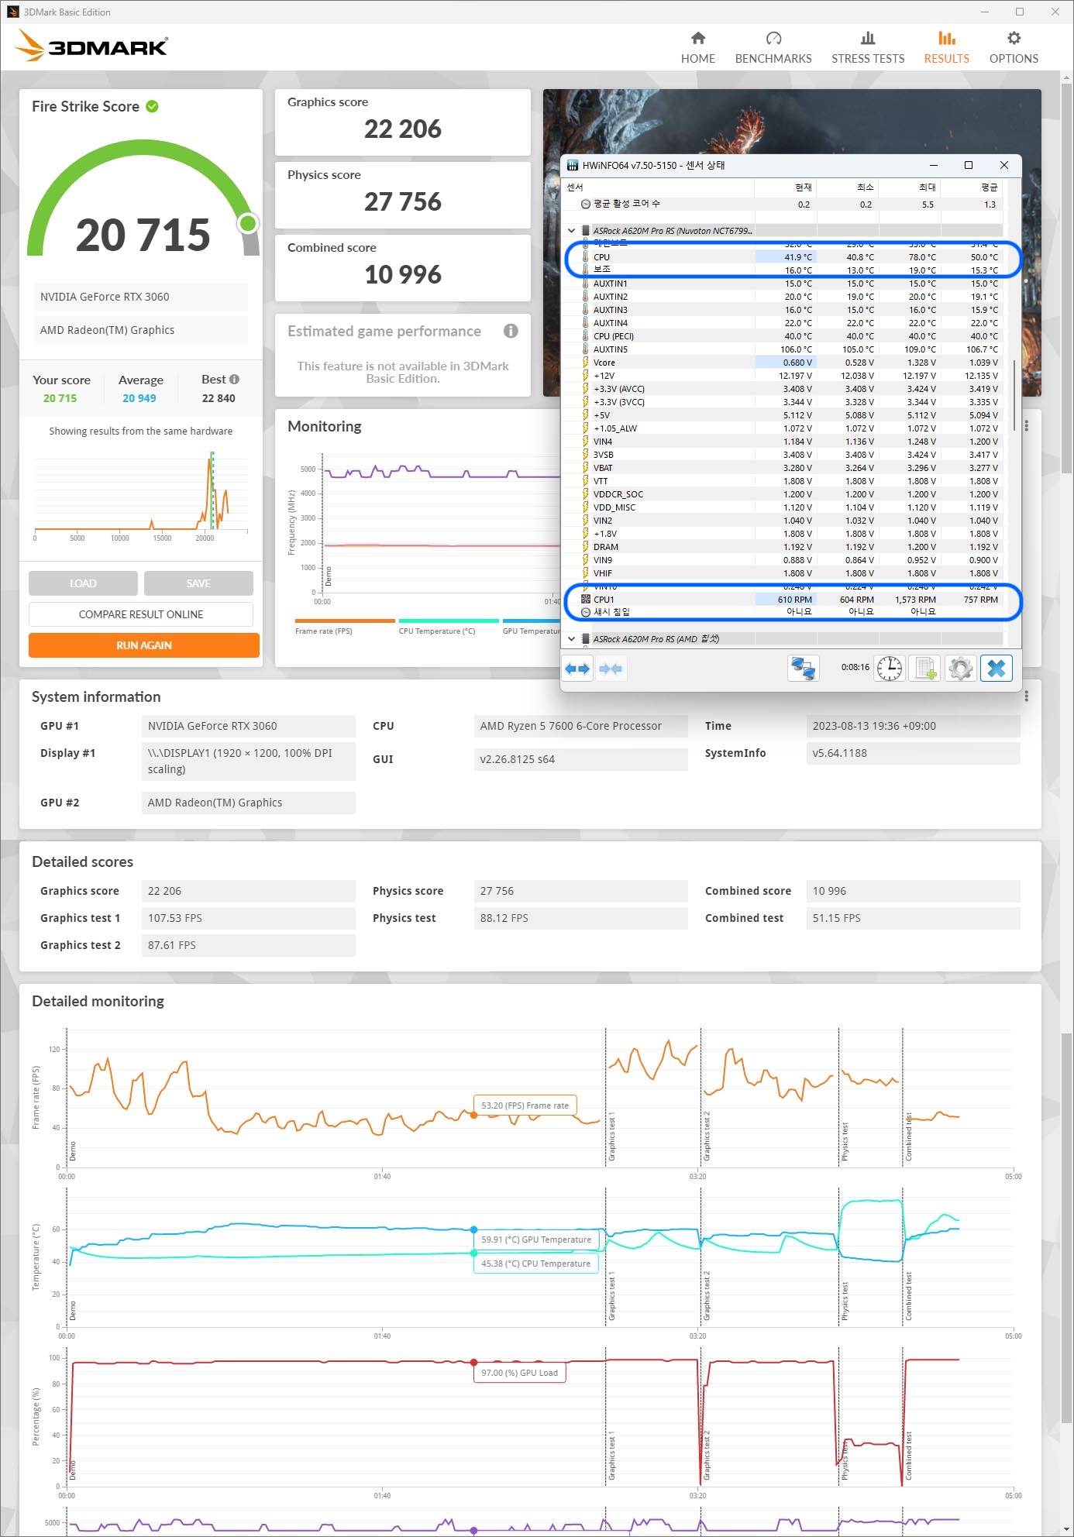The height and width of the screenshot is (1537, 1074).
Task: Open Monitoring panel menu dots
Action: pos(1026,426)
